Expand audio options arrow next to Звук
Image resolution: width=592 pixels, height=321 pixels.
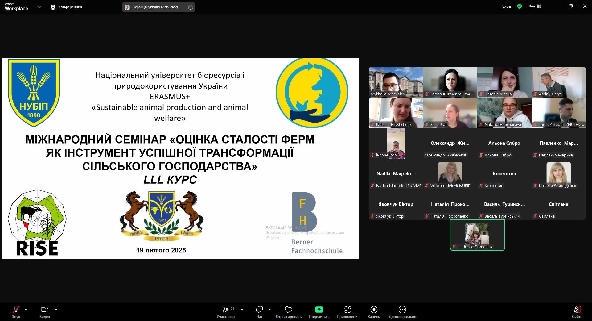[x=26, y=309]
